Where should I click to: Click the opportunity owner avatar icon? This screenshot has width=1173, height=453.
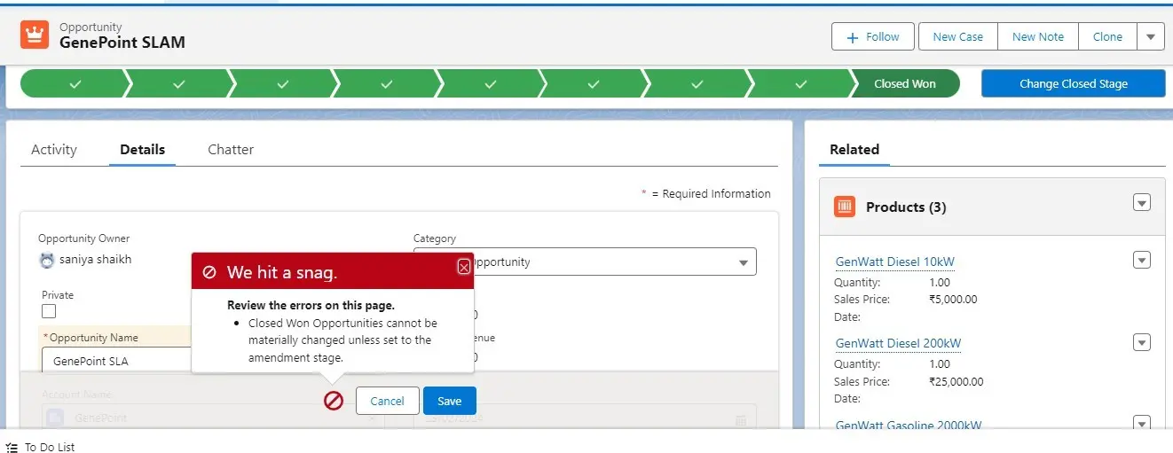[47, 261]
